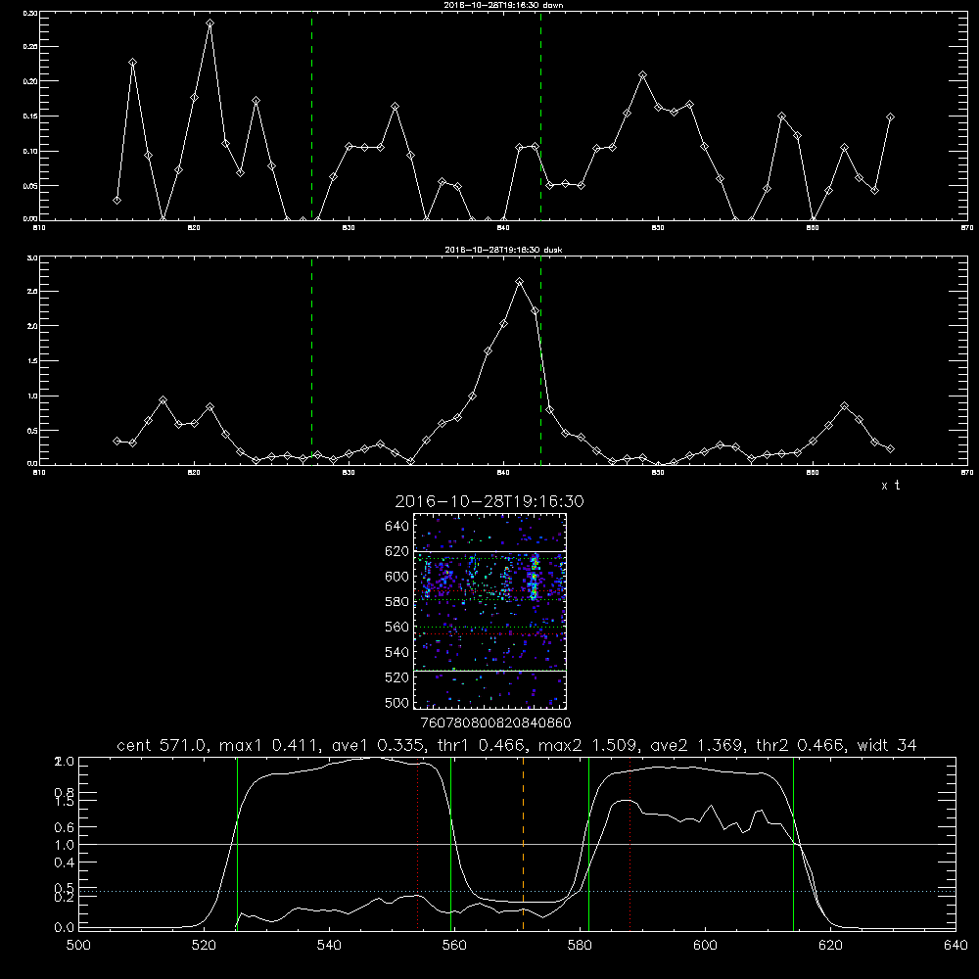Screen dimensions: 979x979
Task: Click the spectrogram y-axis label 620
Action: pyautogui.click(x=396, y=551)
